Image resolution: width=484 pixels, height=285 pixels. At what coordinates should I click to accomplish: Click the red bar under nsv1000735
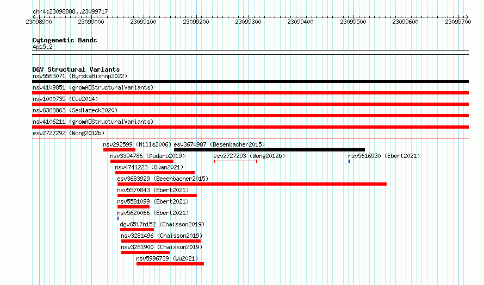pyautogui.click(x=250, y=104)
